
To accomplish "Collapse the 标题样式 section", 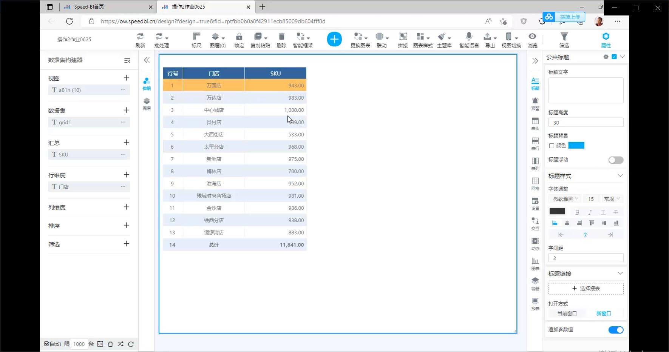I will point(620,176).
